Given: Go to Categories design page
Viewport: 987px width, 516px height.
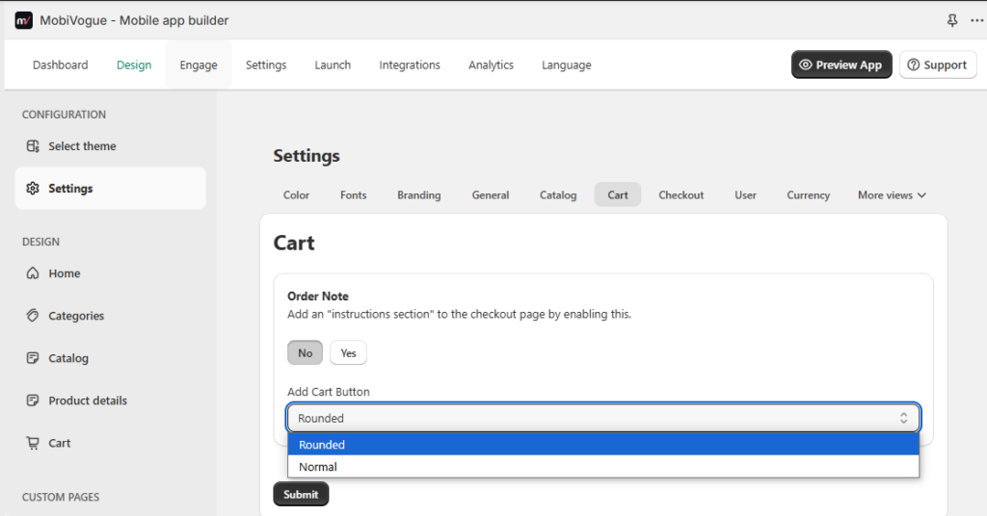Looking at the screenshot, I should 111,315.
